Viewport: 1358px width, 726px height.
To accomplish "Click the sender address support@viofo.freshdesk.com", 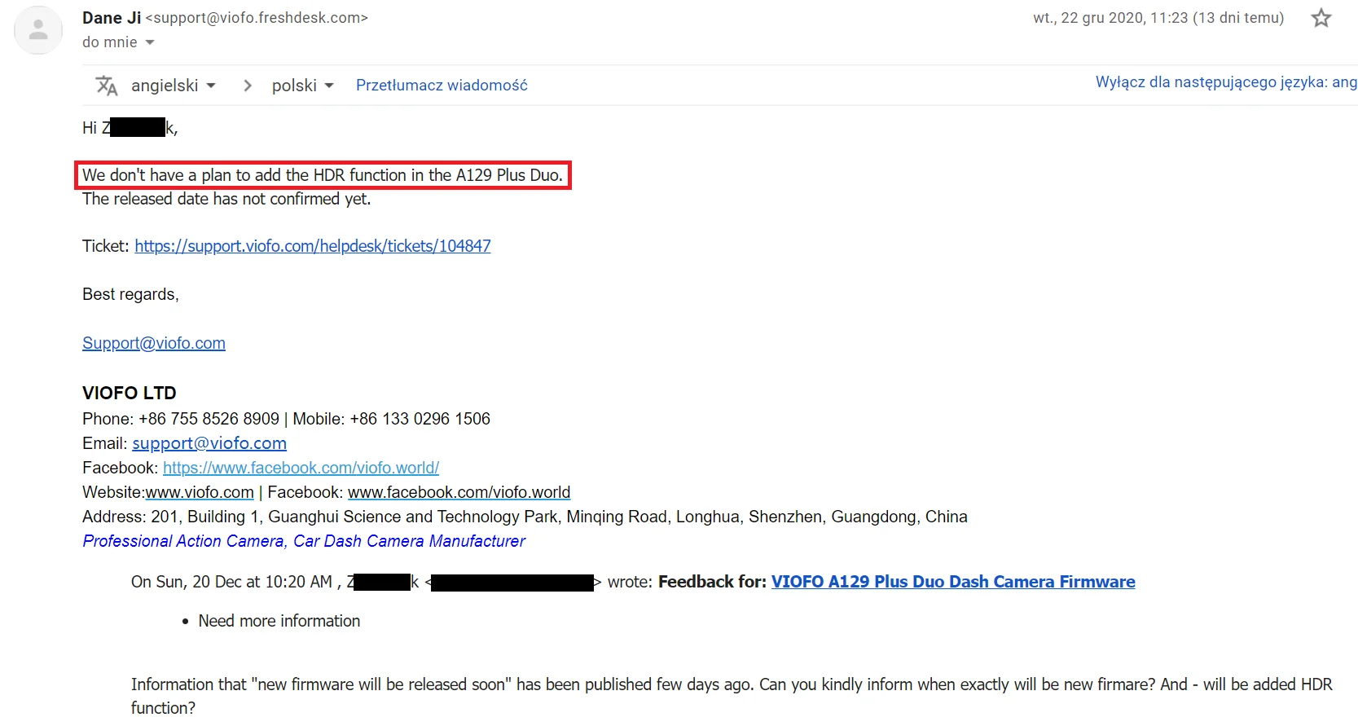I will point(257,18).
